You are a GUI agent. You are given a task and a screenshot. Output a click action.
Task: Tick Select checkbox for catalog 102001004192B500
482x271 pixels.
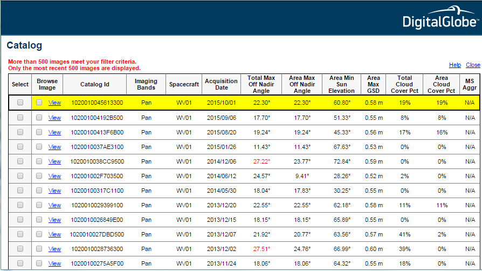[x=20, y=117]
